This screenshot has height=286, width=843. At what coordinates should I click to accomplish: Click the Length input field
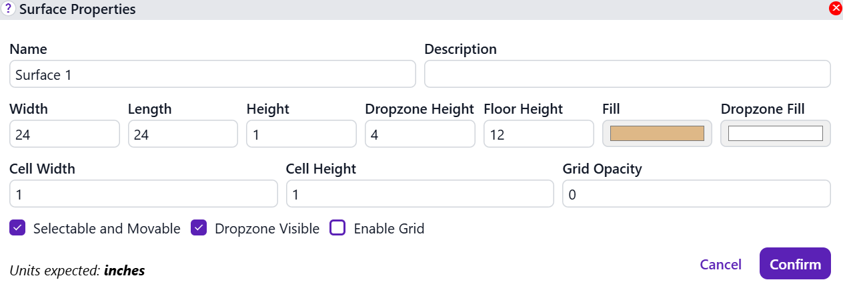(183, 134)
